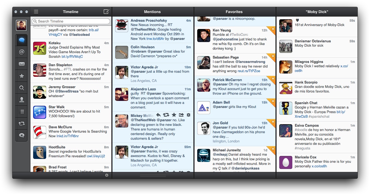Open the #megusta hashtag

(302, 148)
